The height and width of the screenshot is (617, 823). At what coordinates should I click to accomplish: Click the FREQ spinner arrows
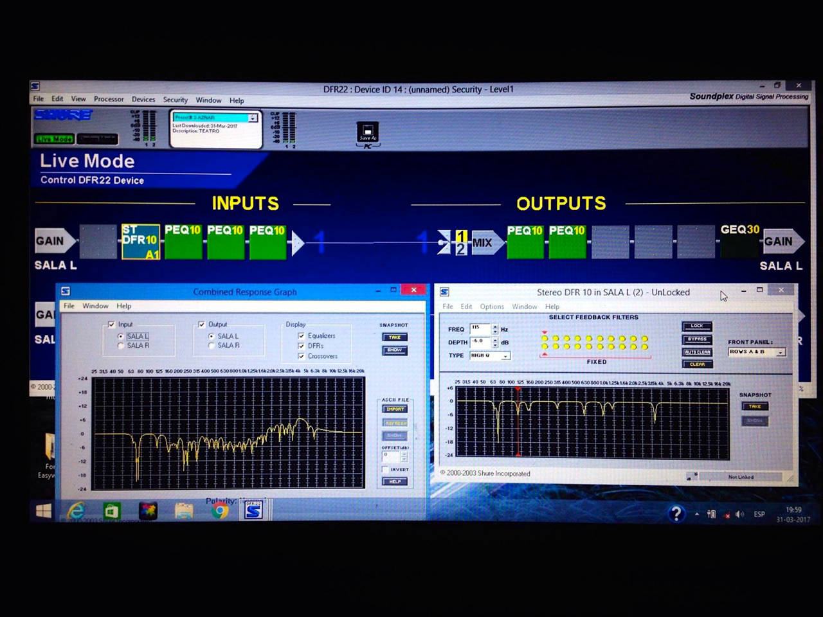tap(494, 328)
